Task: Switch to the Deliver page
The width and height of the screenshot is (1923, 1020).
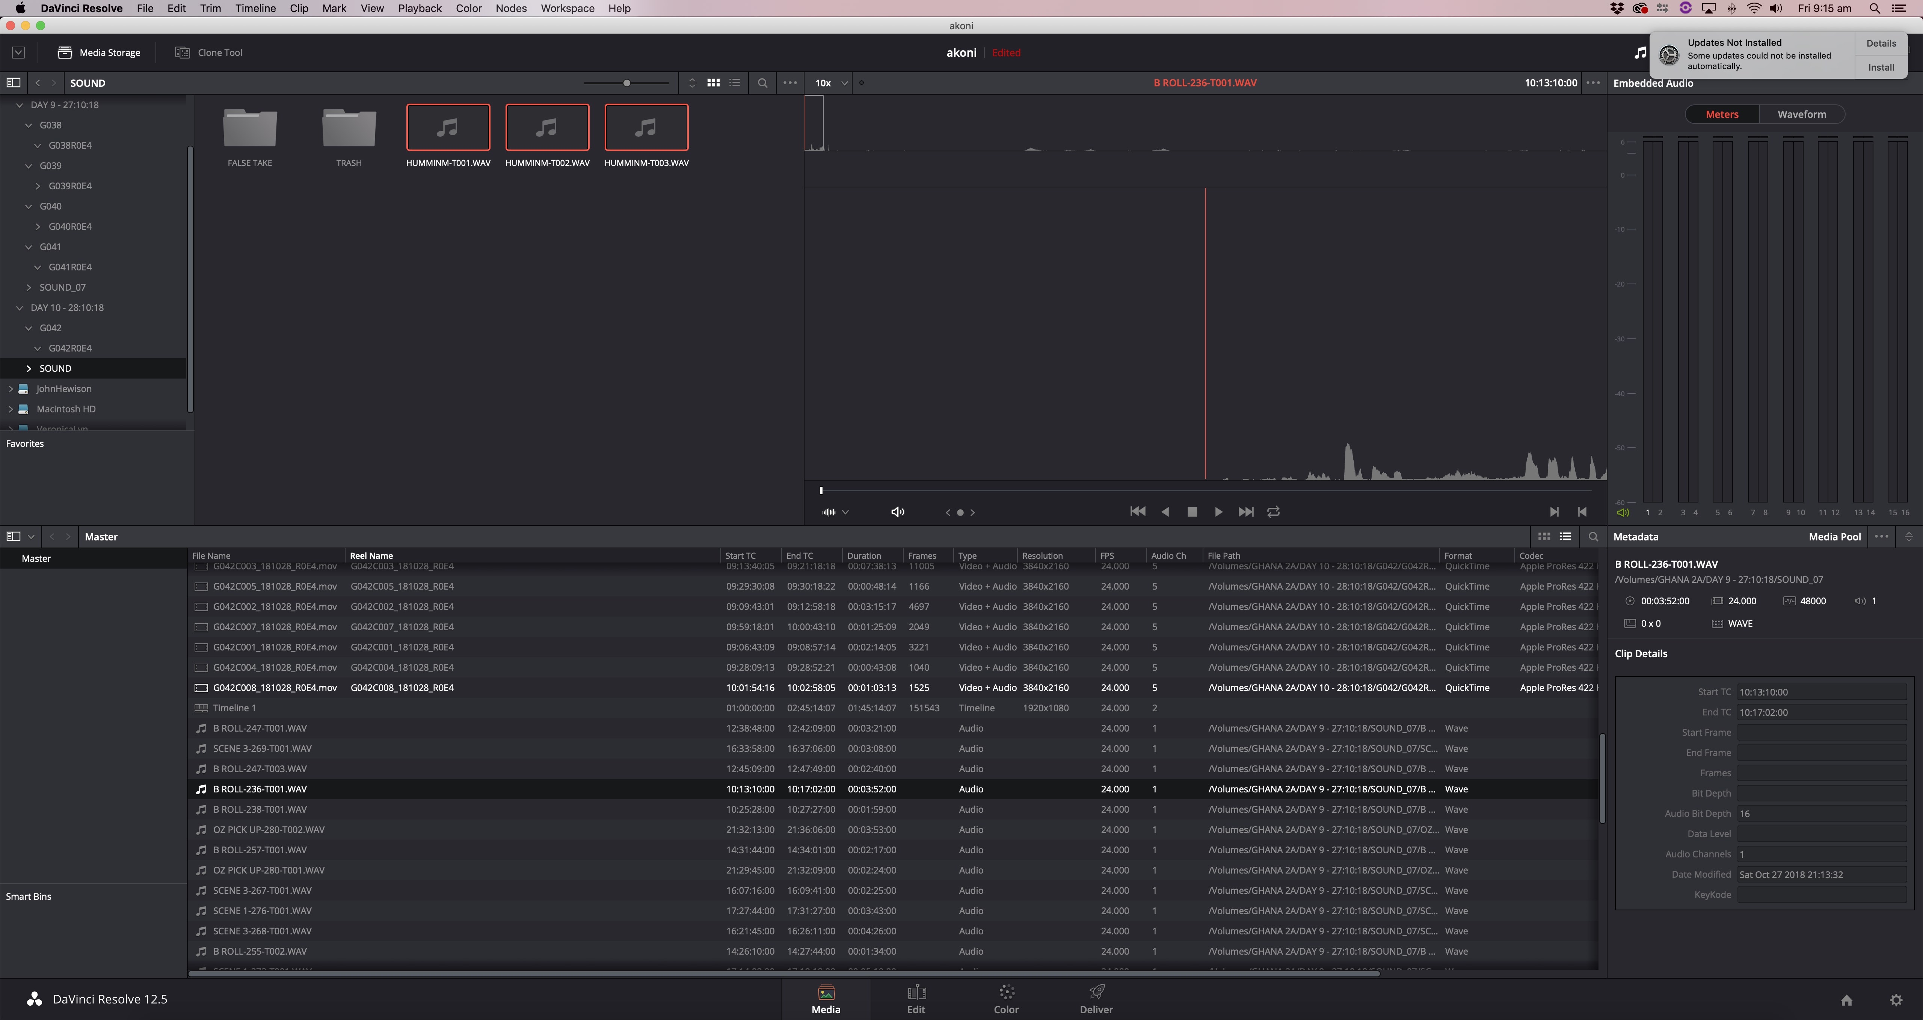Action: point(1096,1000)
